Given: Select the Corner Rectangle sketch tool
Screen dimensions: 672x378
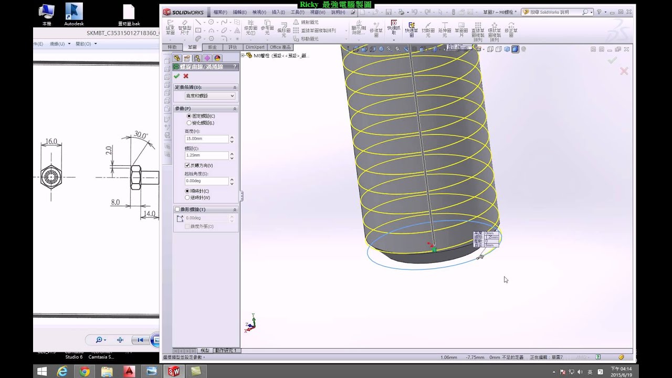Looking at the screenshot, I should tap(198, 30).
